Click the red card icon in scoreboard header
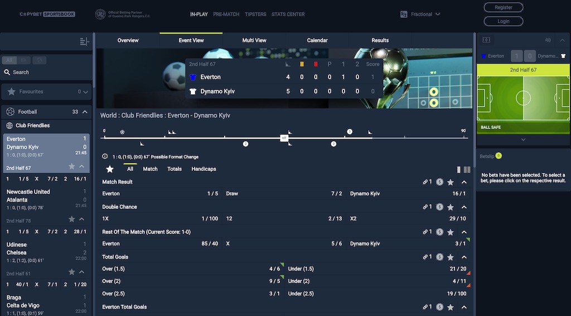The height and width of the screenshot is (316, 571). coord(316,64)
